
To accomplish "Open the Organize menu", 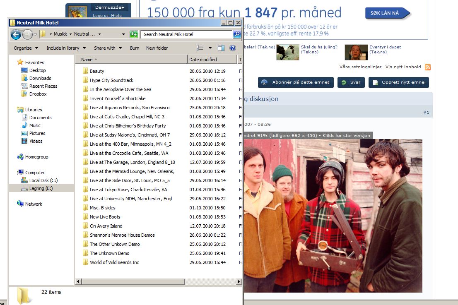I will 26,48.
